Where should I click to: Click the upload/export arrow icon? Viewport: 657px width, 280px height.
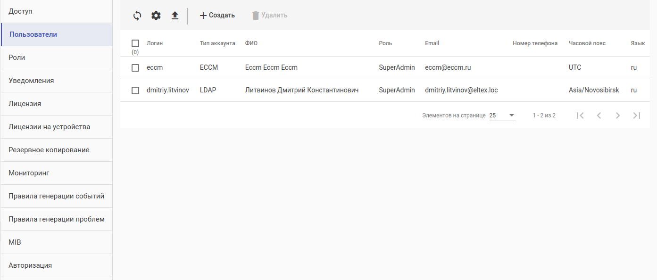coord(175,16)
